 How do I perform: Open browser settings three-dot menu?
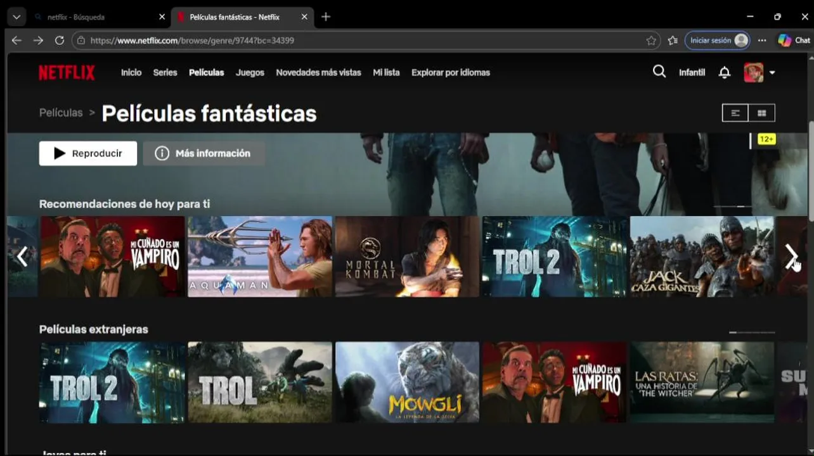(x=762, y=41)
